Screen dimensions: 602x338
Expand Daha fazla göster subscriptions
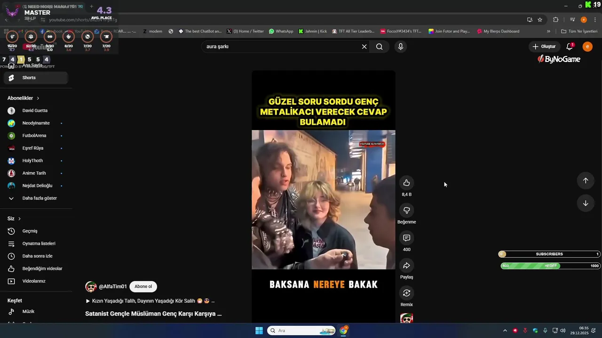[x=36, y=198]
